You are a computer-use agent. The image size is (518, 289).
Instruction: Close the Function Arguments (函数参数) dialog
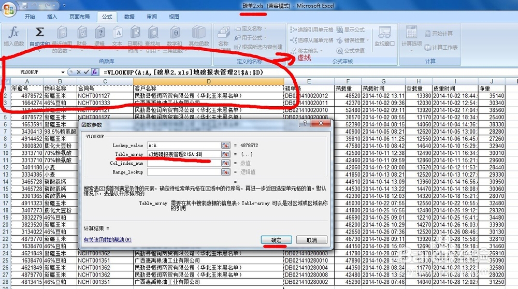[x=321, y=123]
